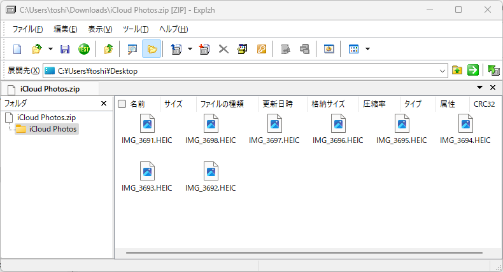Click the new archive blank page icon

[x=17, y=49]
